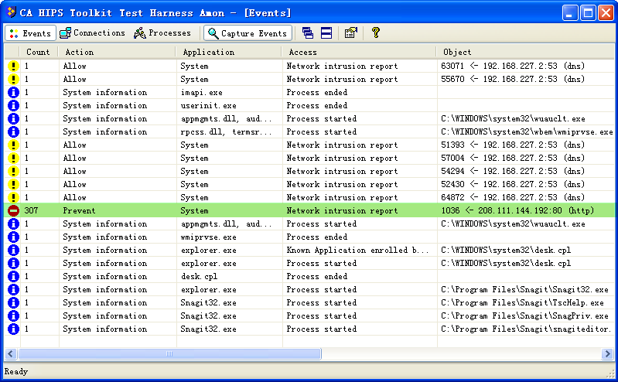Click warning icon of row 54294 dns
The image size is (618, 382).
[13, 171]
